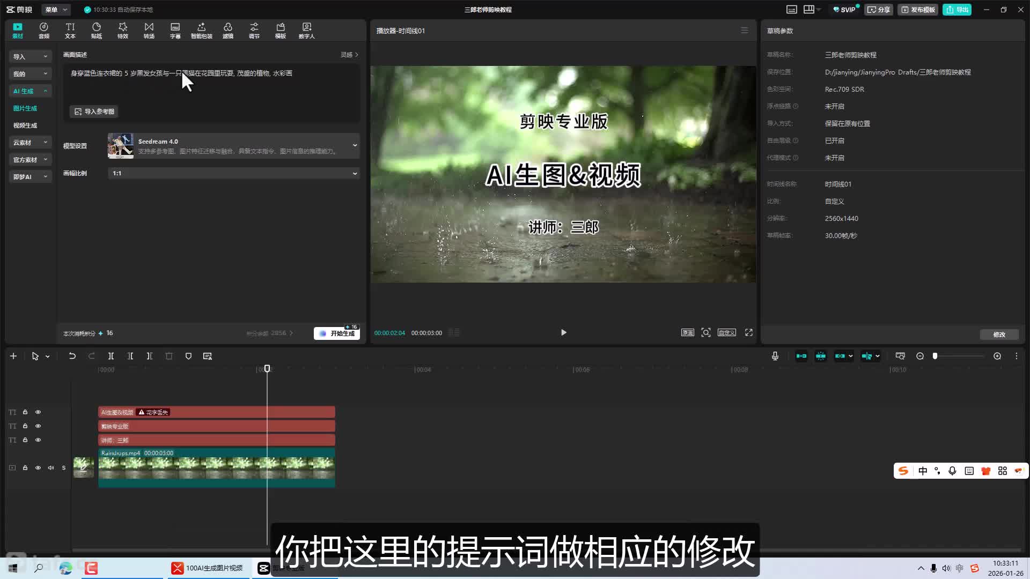Expand the 画幅比例 1:1 dropdown
Screen dimensions: 1030x579
(x=233, y=173)
